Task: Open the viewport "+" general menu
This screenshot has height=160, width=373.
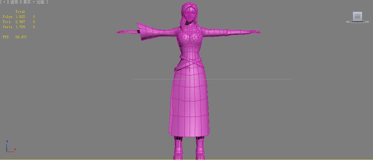Action: coord(4,2)
